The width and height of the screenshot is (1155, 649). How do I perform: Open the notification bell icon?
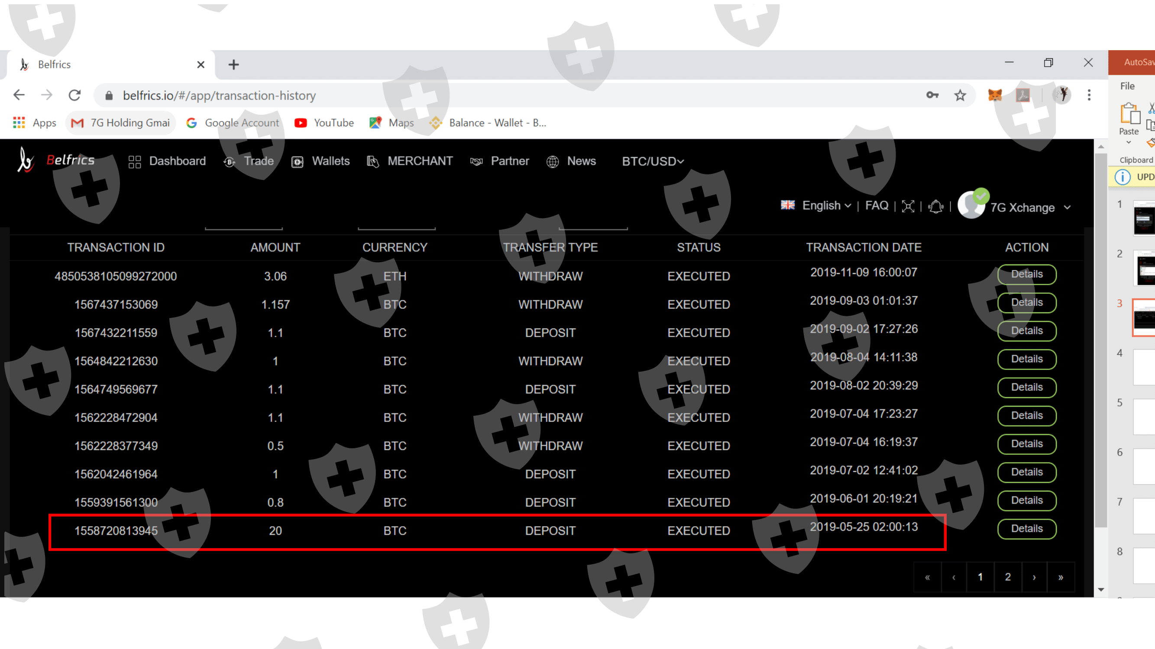[935, 206]
